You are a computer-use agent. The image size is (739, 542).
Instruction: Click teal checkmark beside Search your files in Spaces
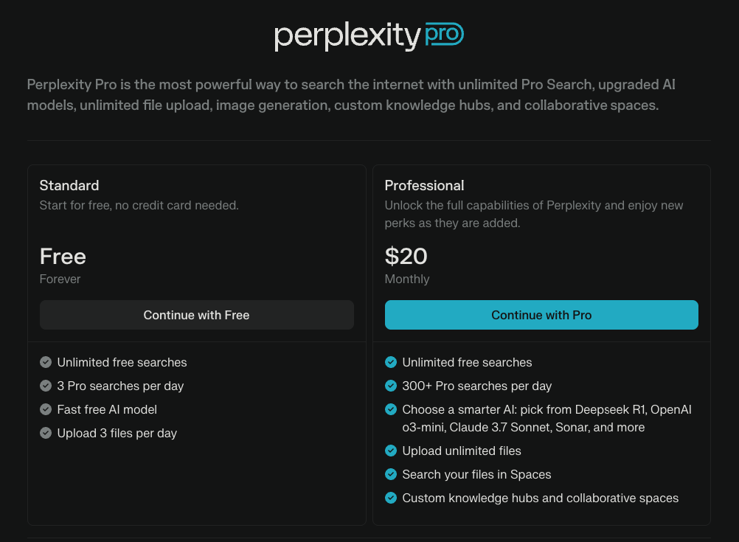click(391, 474)
